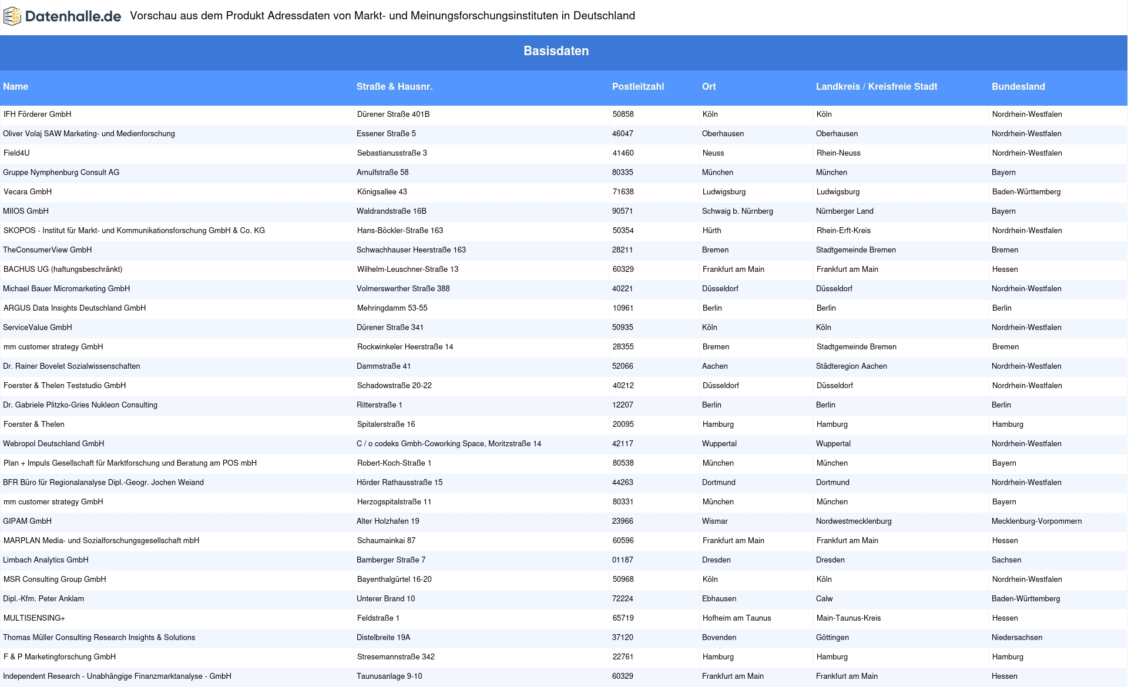The height and width of the screenshot is (687, 1128).
Task: Click the Field4U name cell
Action: pyautogui.click(x=16, y=153)
